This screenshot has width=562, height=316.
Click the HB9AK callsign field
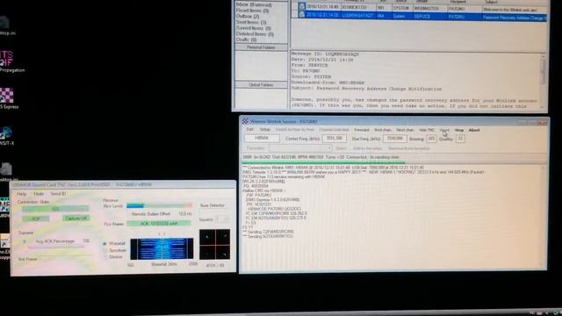[262, 138]
